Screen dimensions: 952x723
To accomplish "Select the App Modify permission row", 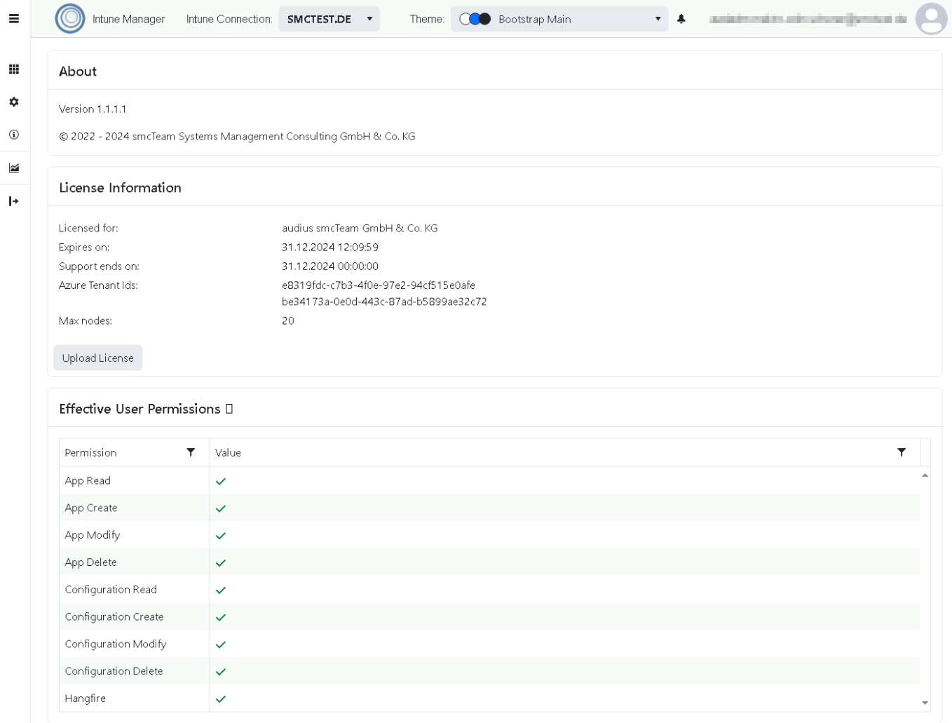I will (x=489, y=535).
